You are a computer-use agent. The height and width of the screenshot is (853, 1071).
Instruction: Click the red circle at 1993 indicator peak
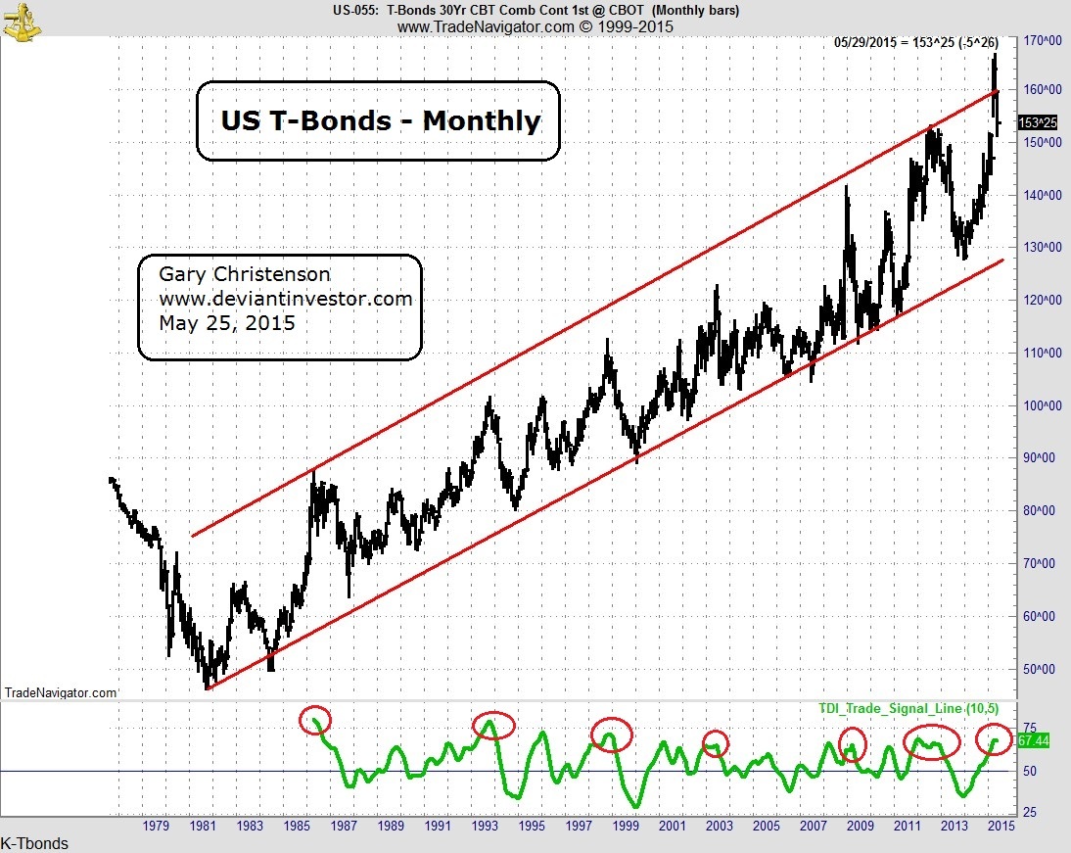tap(493, 725)
